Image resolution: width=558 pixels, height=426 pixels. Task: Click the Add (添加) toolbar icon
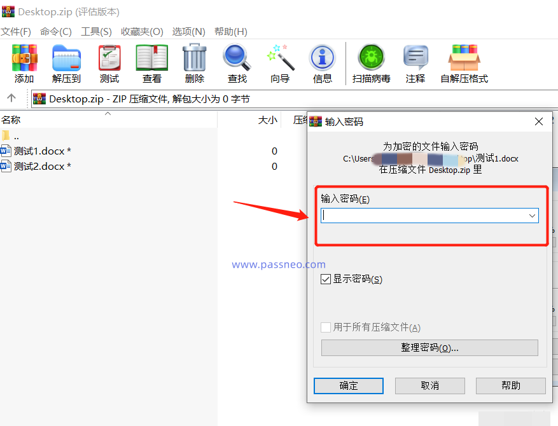coord(24,58)
